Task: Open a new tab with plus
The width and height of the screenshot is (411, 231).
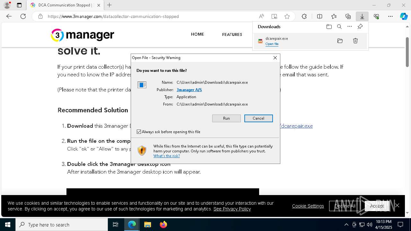Action: [109, 5]
